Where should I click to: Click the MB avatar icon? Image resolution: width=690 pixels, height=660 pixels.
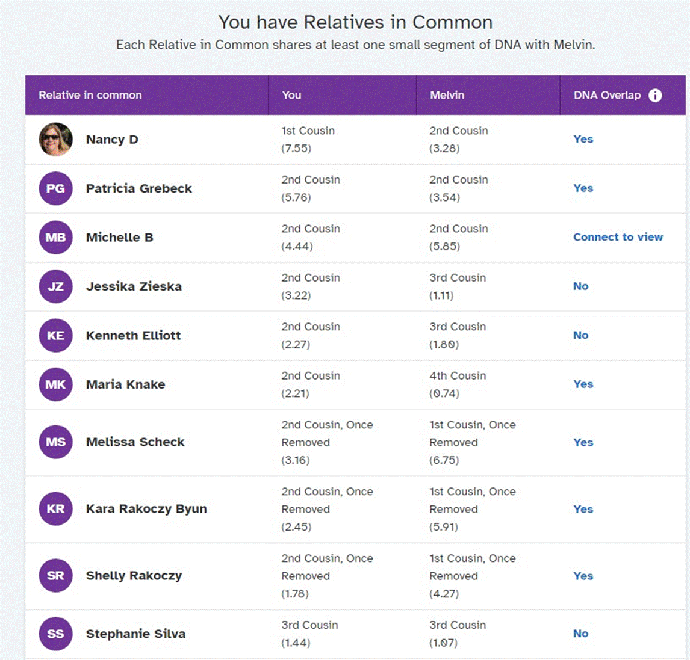tap(55, 238)
